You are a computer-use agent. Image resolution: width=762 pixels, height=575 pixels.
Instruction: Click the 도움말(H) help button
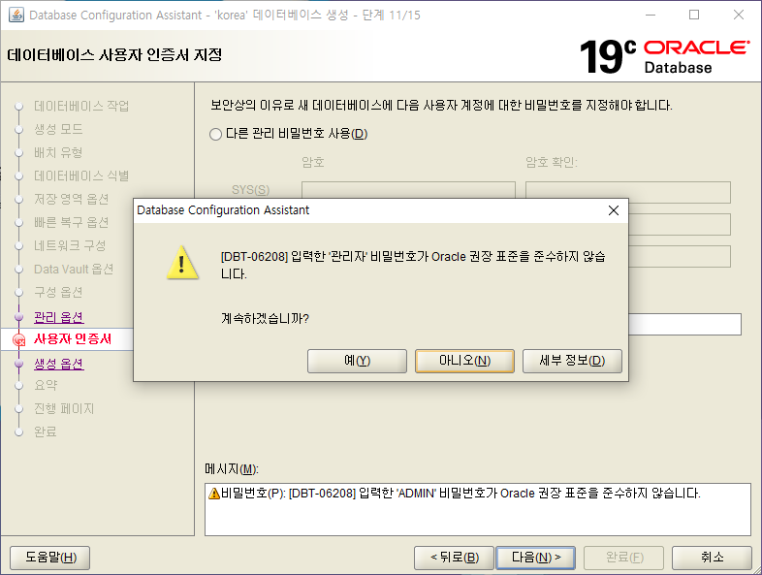(x=50, y=557)
